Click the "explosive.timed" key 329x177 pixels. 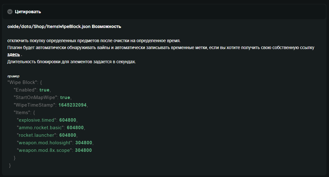pyautogui.click(x=36, y=120)
